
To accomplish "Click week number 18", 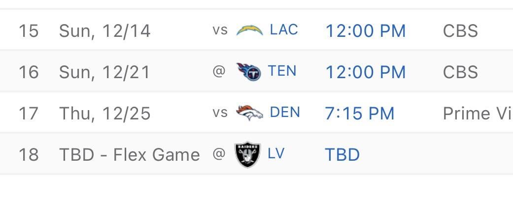I will [x=29, y=155].
